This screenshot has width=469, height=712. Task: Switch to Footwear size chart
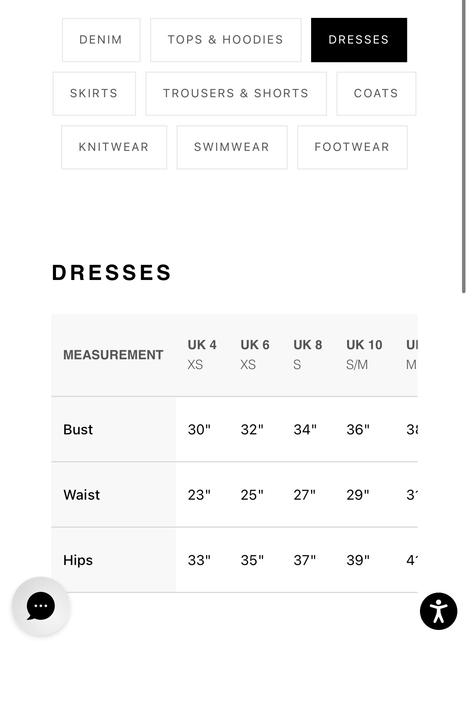pyautogui.click(x=352, y=147)
